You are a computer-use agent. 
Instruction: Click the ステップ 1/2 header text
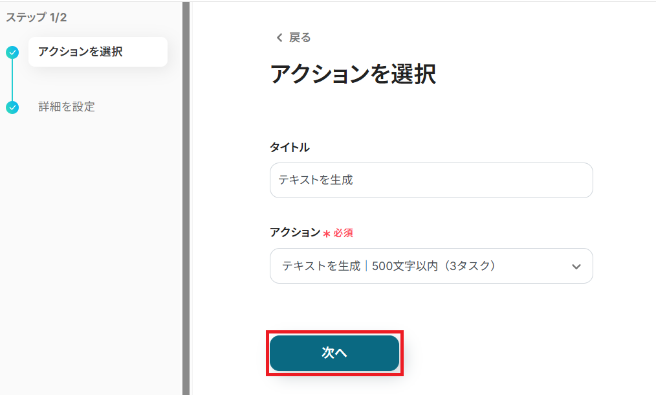point(36,17)
